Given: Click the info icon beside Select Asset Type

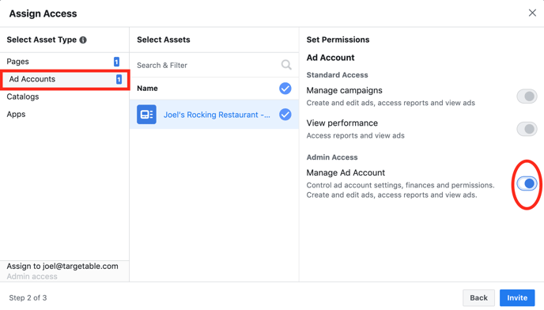Looking at the screenshot, I should pos(83,40).
